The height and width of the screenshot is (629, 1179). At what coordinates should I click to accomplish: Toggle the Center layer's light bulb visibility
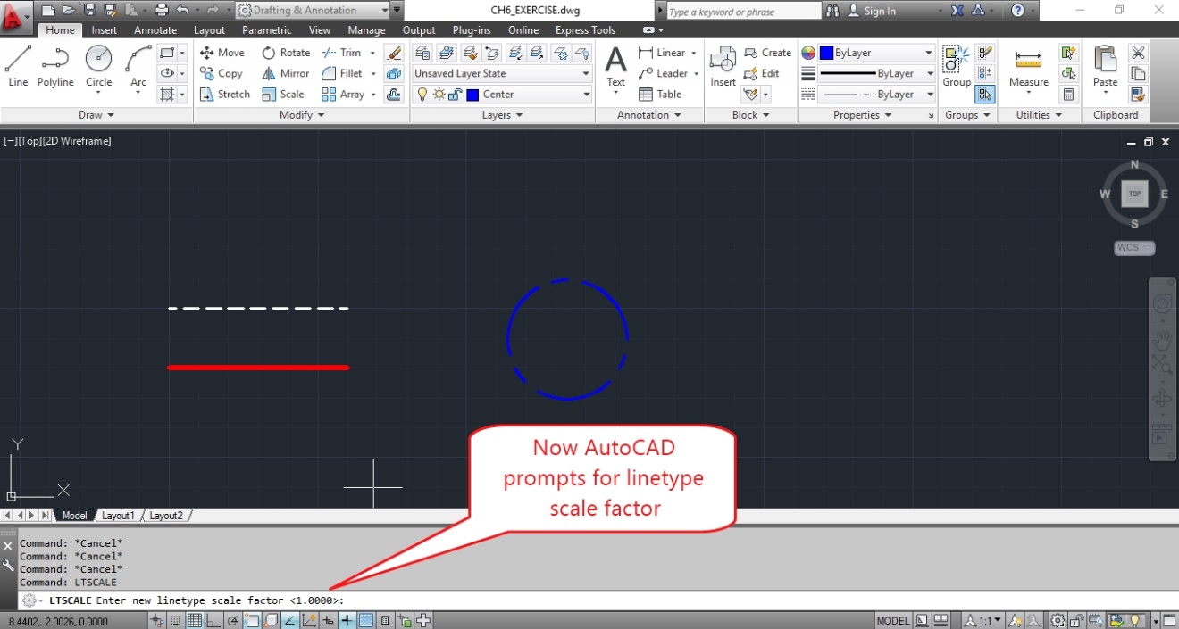click(x=422, y=94)
